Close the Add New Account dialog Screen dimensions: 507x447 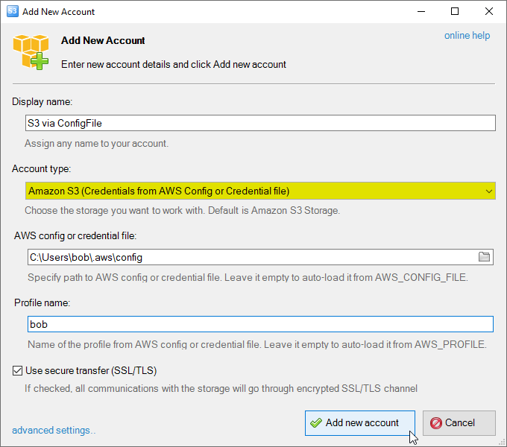[489, 12]
